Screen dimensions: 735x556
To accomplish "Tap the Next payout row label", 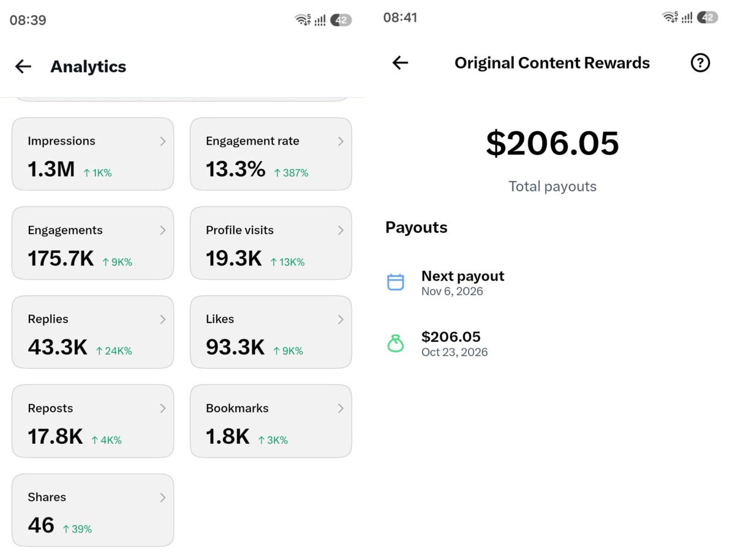I will click(463, 276).
